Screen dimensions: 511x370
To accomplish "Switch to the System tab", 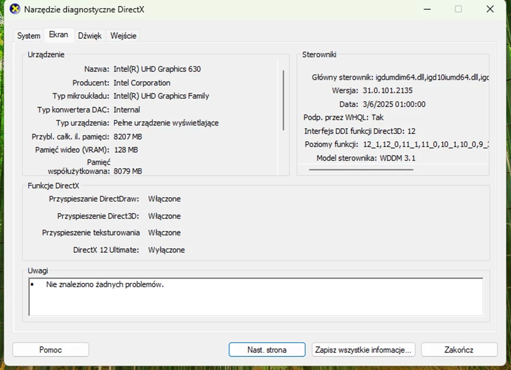I will pos(28,35).
